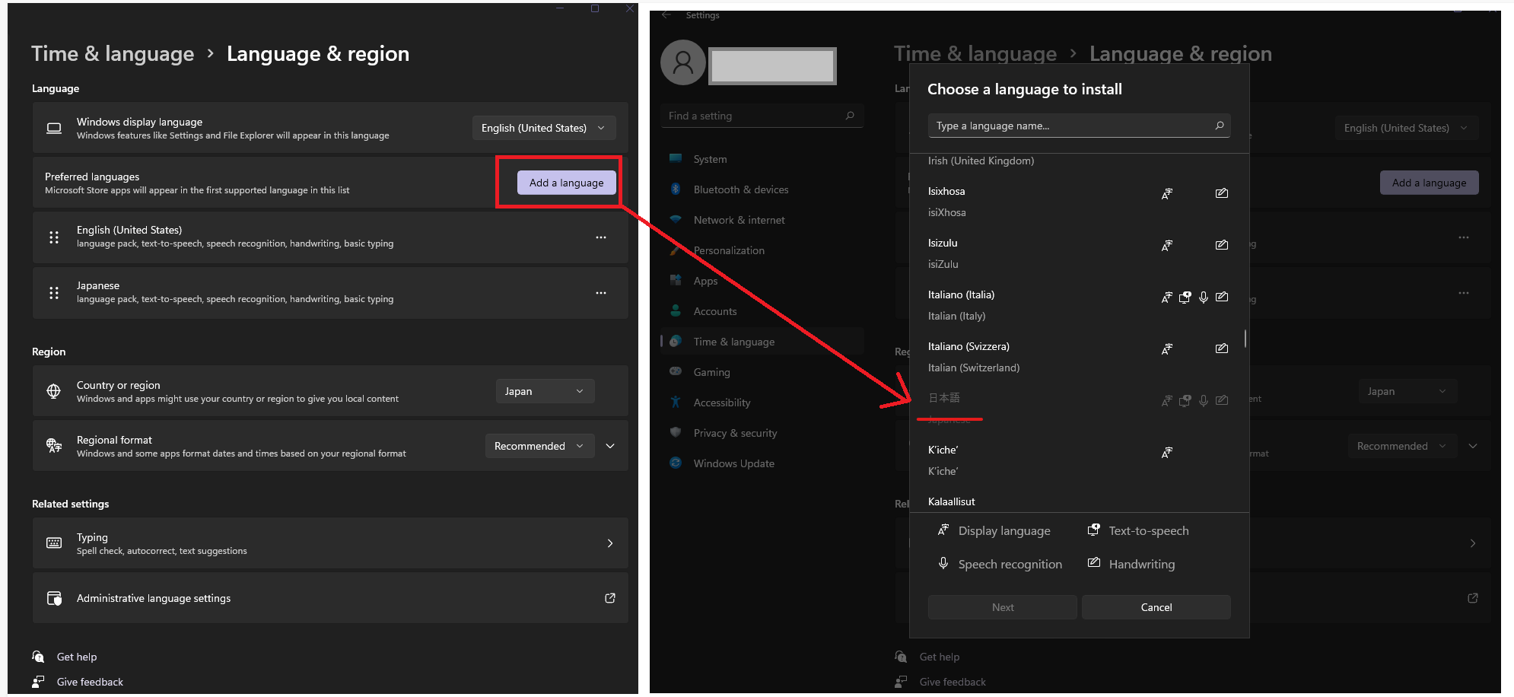Screen dimensions: 1514x697
Task: Open Regional format Recommended dropdown in left window
Action: (539, 446)
